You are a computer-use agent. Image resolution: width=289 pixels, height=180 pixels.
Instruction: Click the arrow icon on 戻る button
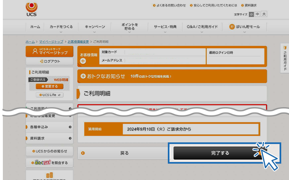pos(83,153)
